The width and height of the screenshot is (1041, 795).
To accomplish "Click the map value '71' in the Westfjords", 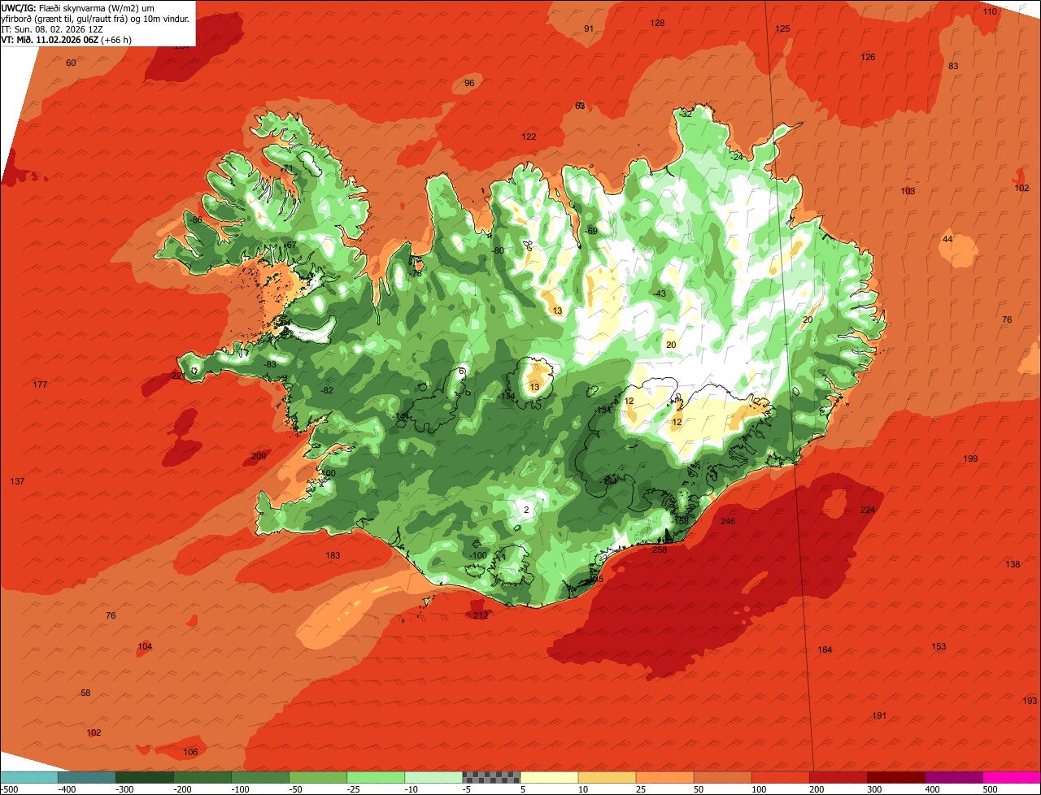I will click(x=287, y=169).
